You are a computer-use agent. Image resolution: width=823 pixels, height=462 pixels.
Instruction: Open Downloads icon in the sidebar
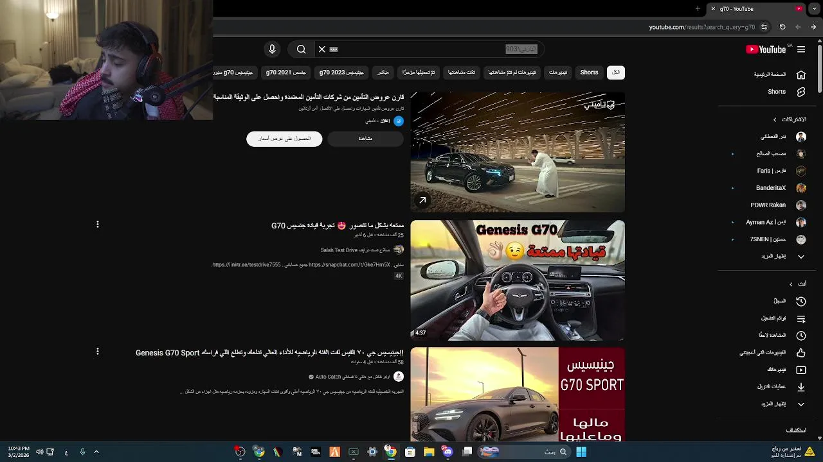pyautogui.click(x=801, y=387)
